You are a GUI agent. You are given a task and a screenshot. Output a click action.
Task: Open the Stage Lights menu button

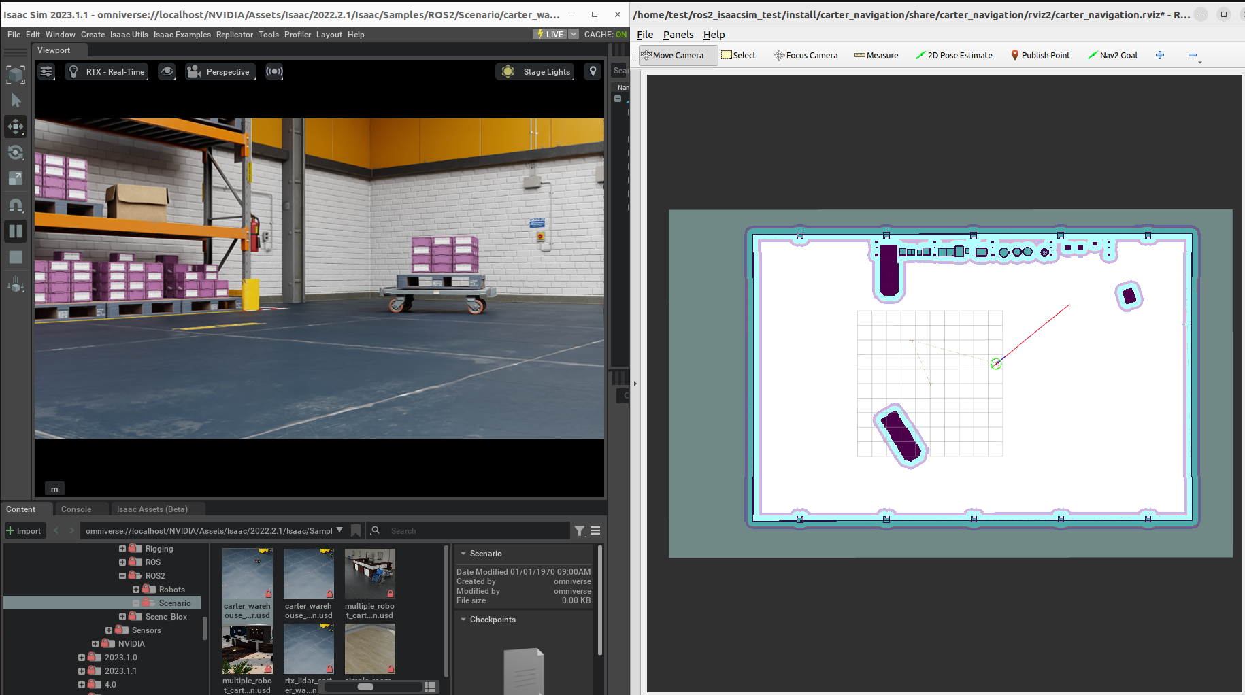click(x=535, y=72)
